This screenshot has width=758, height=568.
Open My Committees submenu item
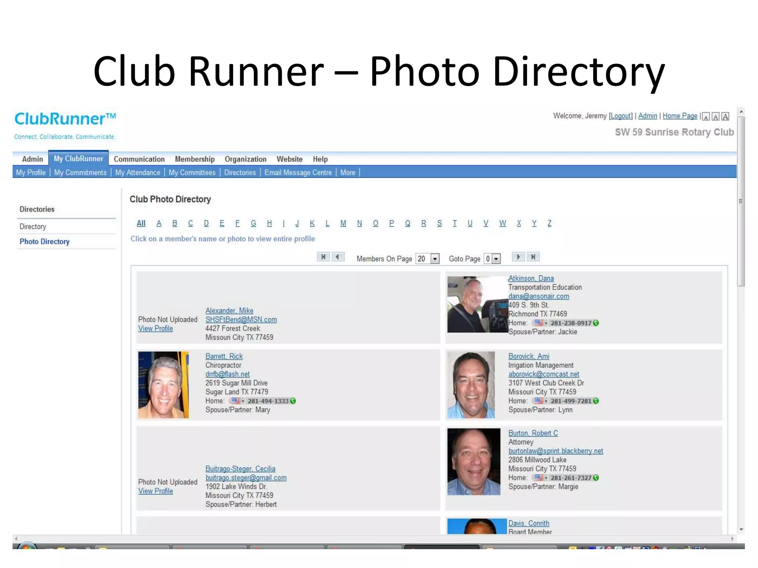(x=192, y=173)
